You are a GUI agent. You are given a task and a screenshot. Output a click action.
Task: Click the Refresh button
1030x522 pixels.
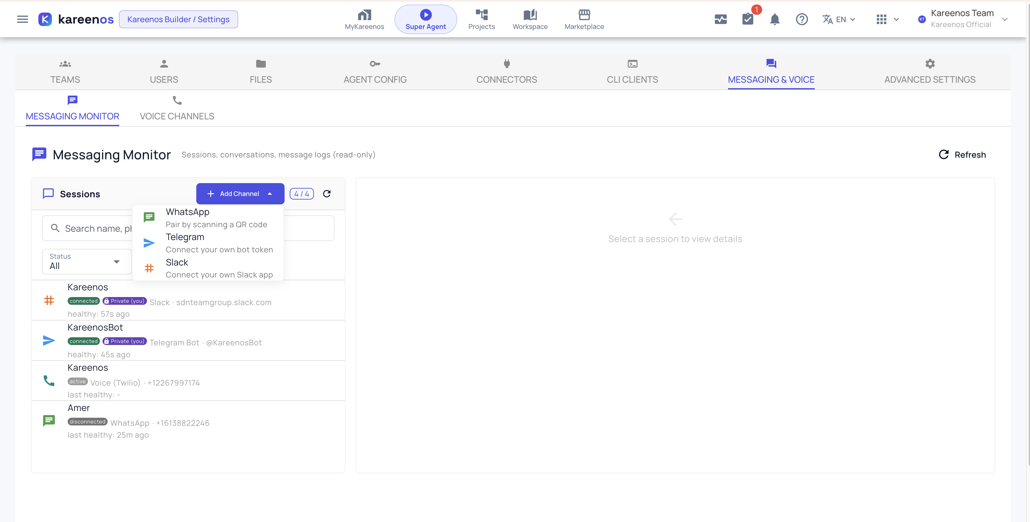962,154
